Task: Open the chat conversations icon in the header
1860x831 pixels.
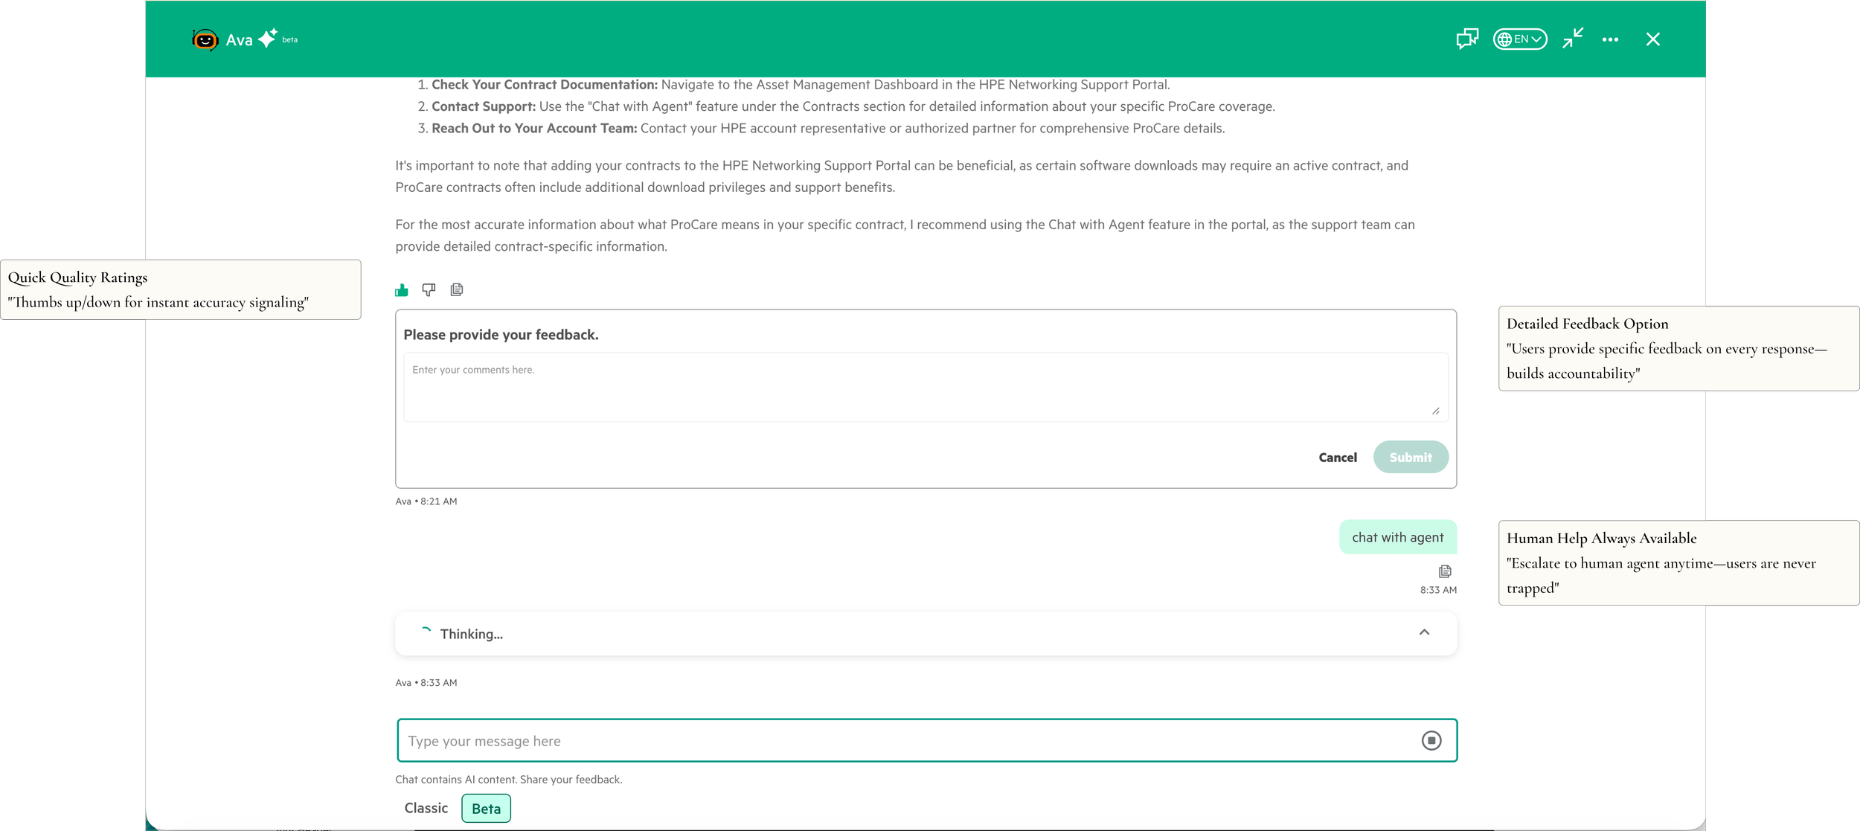Action: tap(1467, 39)
